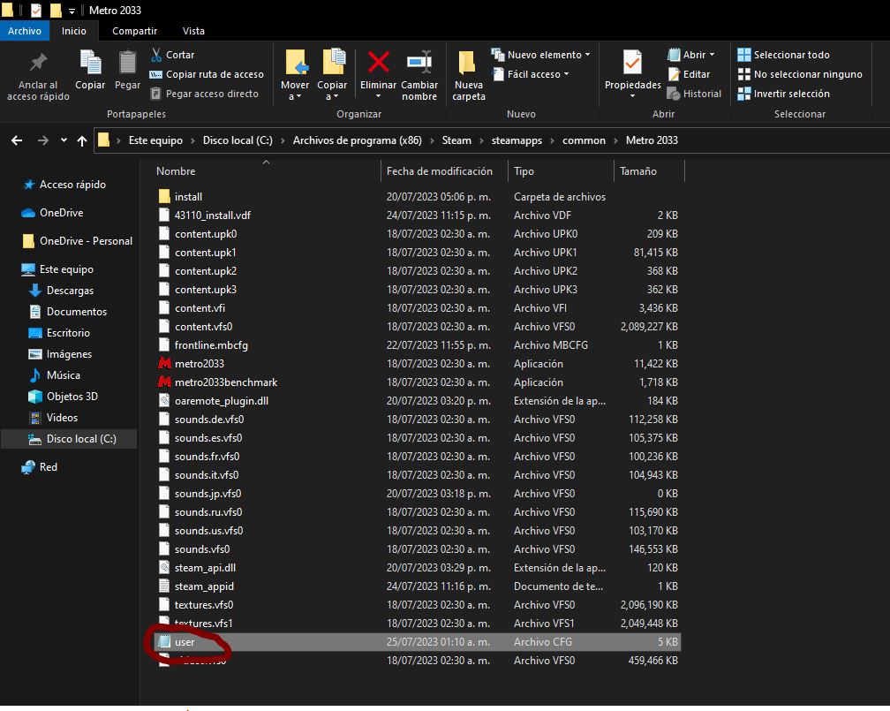Switch to the Compartir ribbon tab
This screenshot has width=890, height=711.
tap(134, 31)
